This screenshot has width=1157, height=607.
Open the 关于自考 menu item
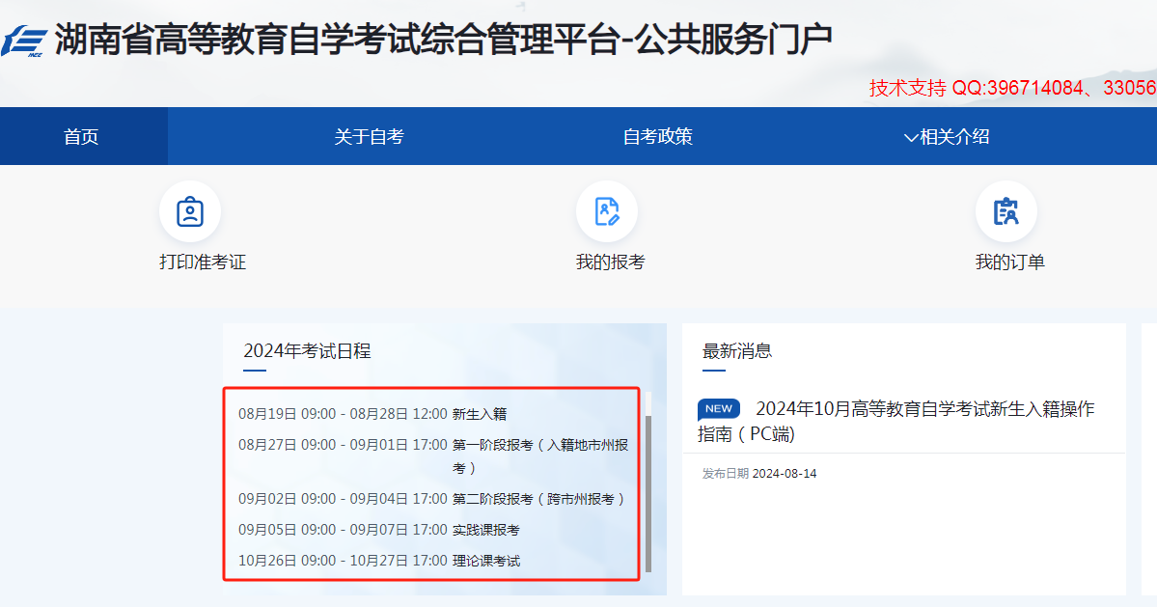(369, 137)
